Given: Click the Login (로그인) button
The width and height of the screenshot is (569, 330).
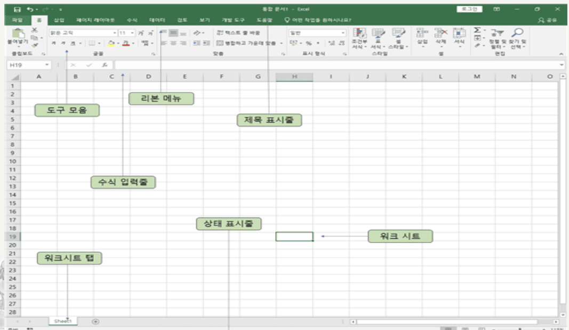Looking at the screenshot, I should pyautogui.click(x=469, y=9).
